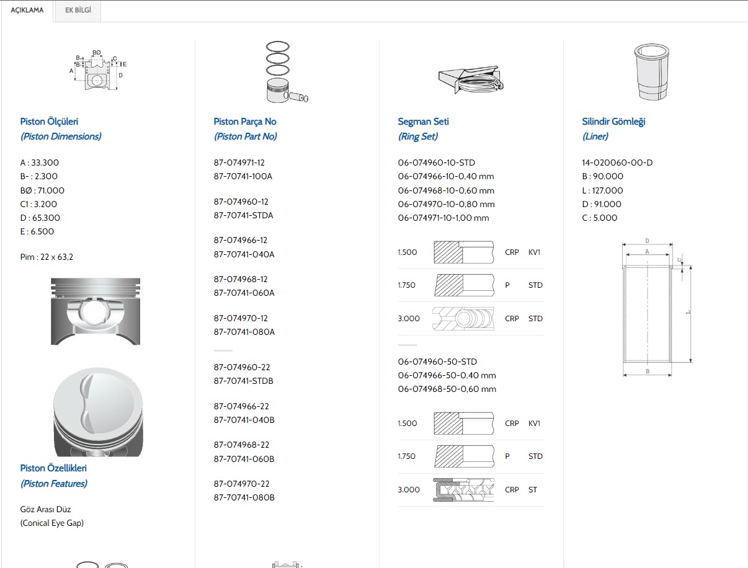Click the Piston Ölçüleri heading
The height and width of the screenshot is (568, 748).
pos(49,122)
